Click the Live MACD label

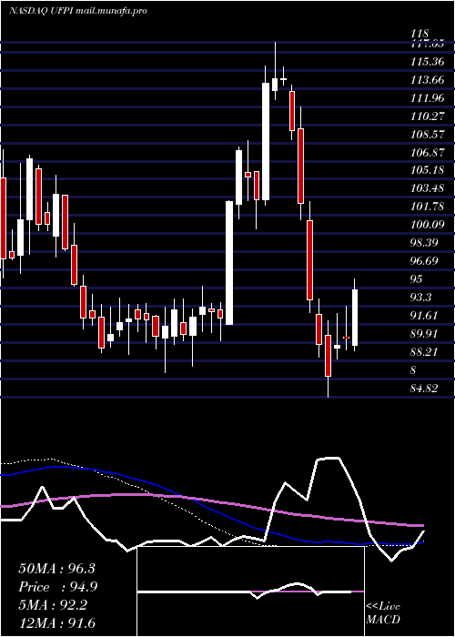[383, 613]
